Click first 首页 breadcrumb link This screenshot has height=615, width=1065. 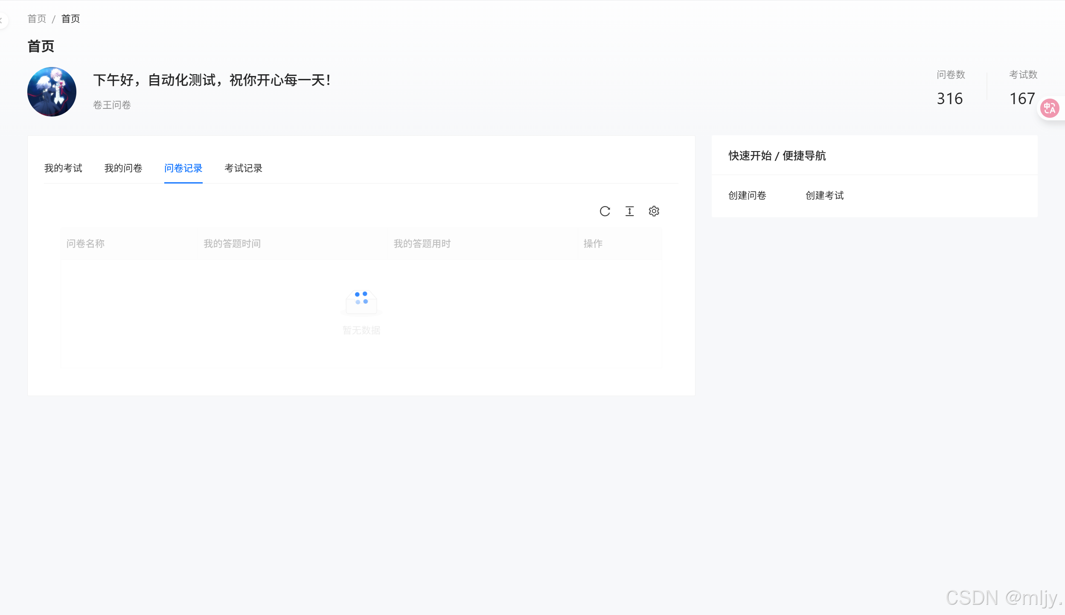tap(37, 19)
